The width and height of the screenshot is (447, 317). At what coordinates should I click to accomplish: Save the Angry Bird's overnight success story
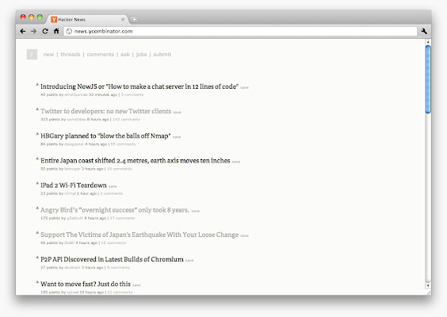click(195, 211)
